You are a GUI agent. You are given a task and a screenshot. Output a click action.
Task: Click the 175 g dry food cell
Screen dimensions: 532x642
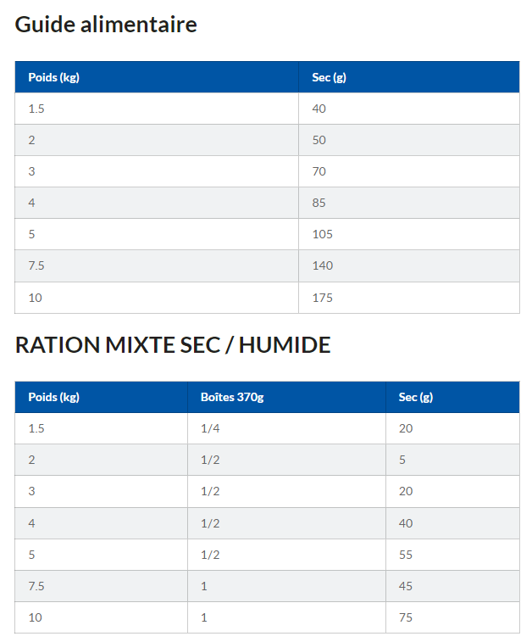point(323,297)
